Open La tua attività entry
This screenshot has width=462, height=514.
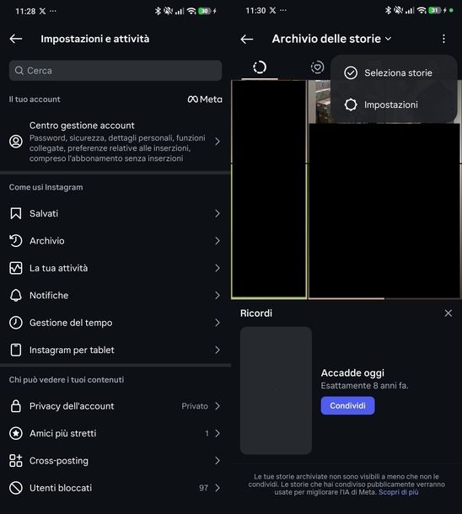tap(115, 268)
